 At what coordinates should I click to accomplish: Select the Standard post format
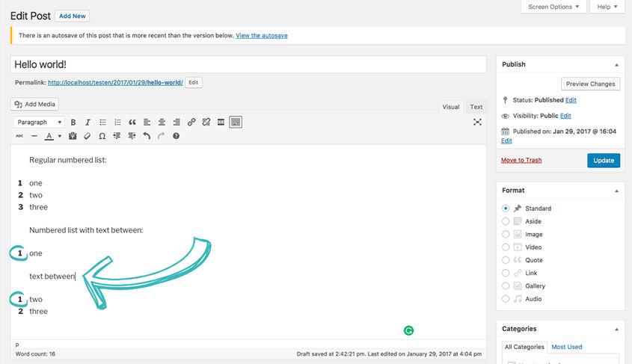[506, 209]
